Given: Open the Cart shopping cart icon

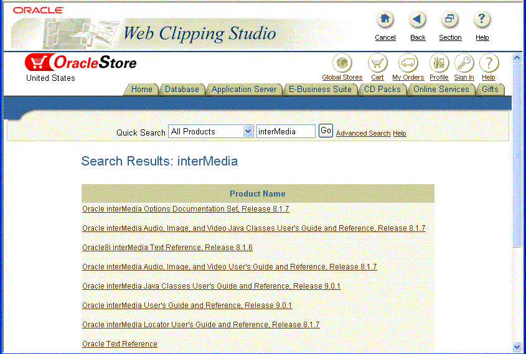Looking at the screenshot, I should (377, 63).
